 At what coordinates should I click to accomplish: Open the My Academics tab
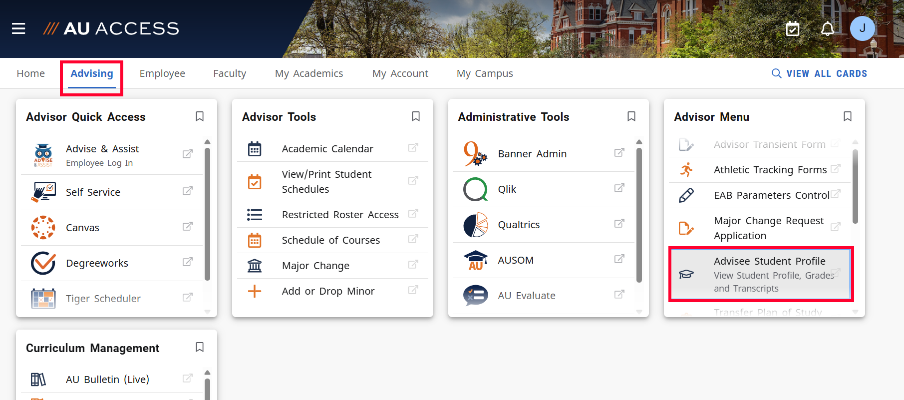click(x=309, y=73)
